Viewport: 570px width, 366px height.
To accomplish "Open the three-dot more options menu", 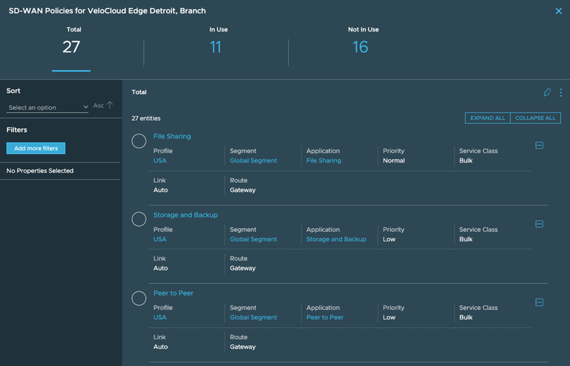I will (x=560, y=92).
